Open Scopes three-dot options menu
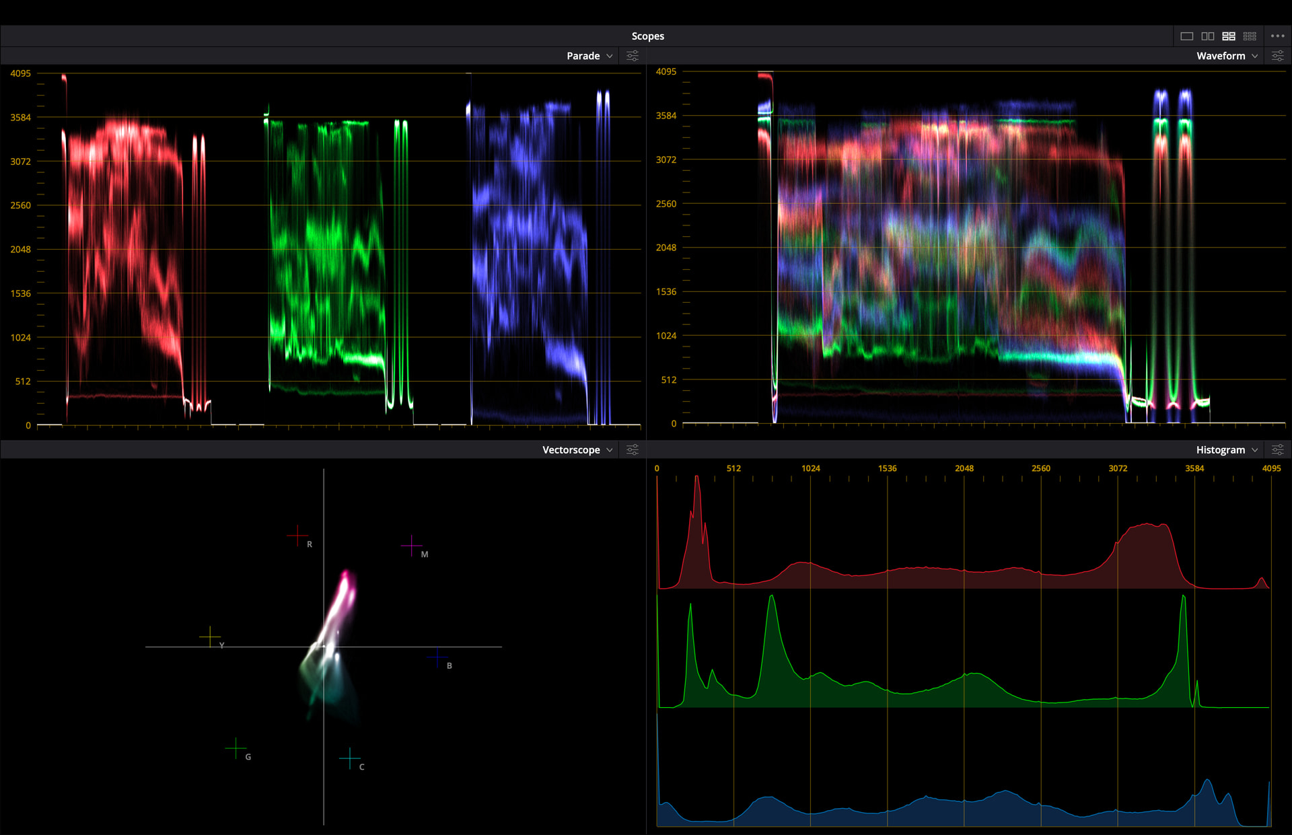Image resolution: width=1292 pixels, height=835 pixels. (x=1277, y=36)
